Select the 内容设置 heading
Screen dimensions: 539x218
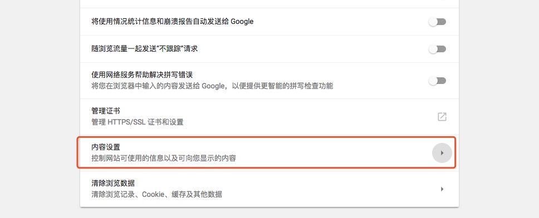tap(106, 147)
